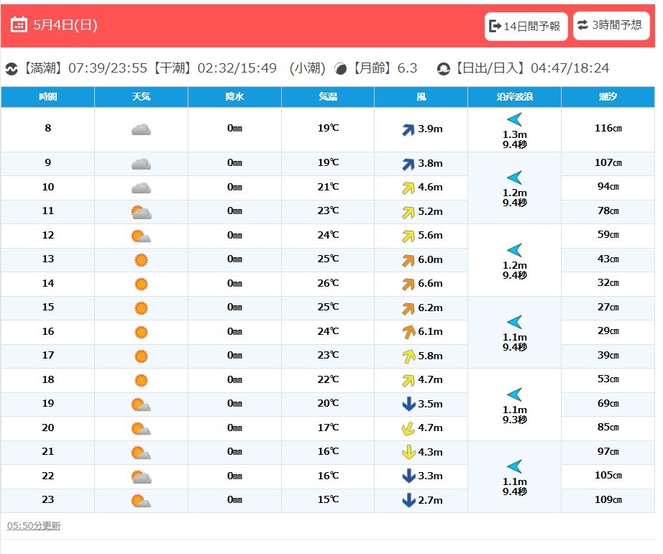Click the tide value 116cm
The width and height of the screenshot is (663, 554).
point(608,128)
